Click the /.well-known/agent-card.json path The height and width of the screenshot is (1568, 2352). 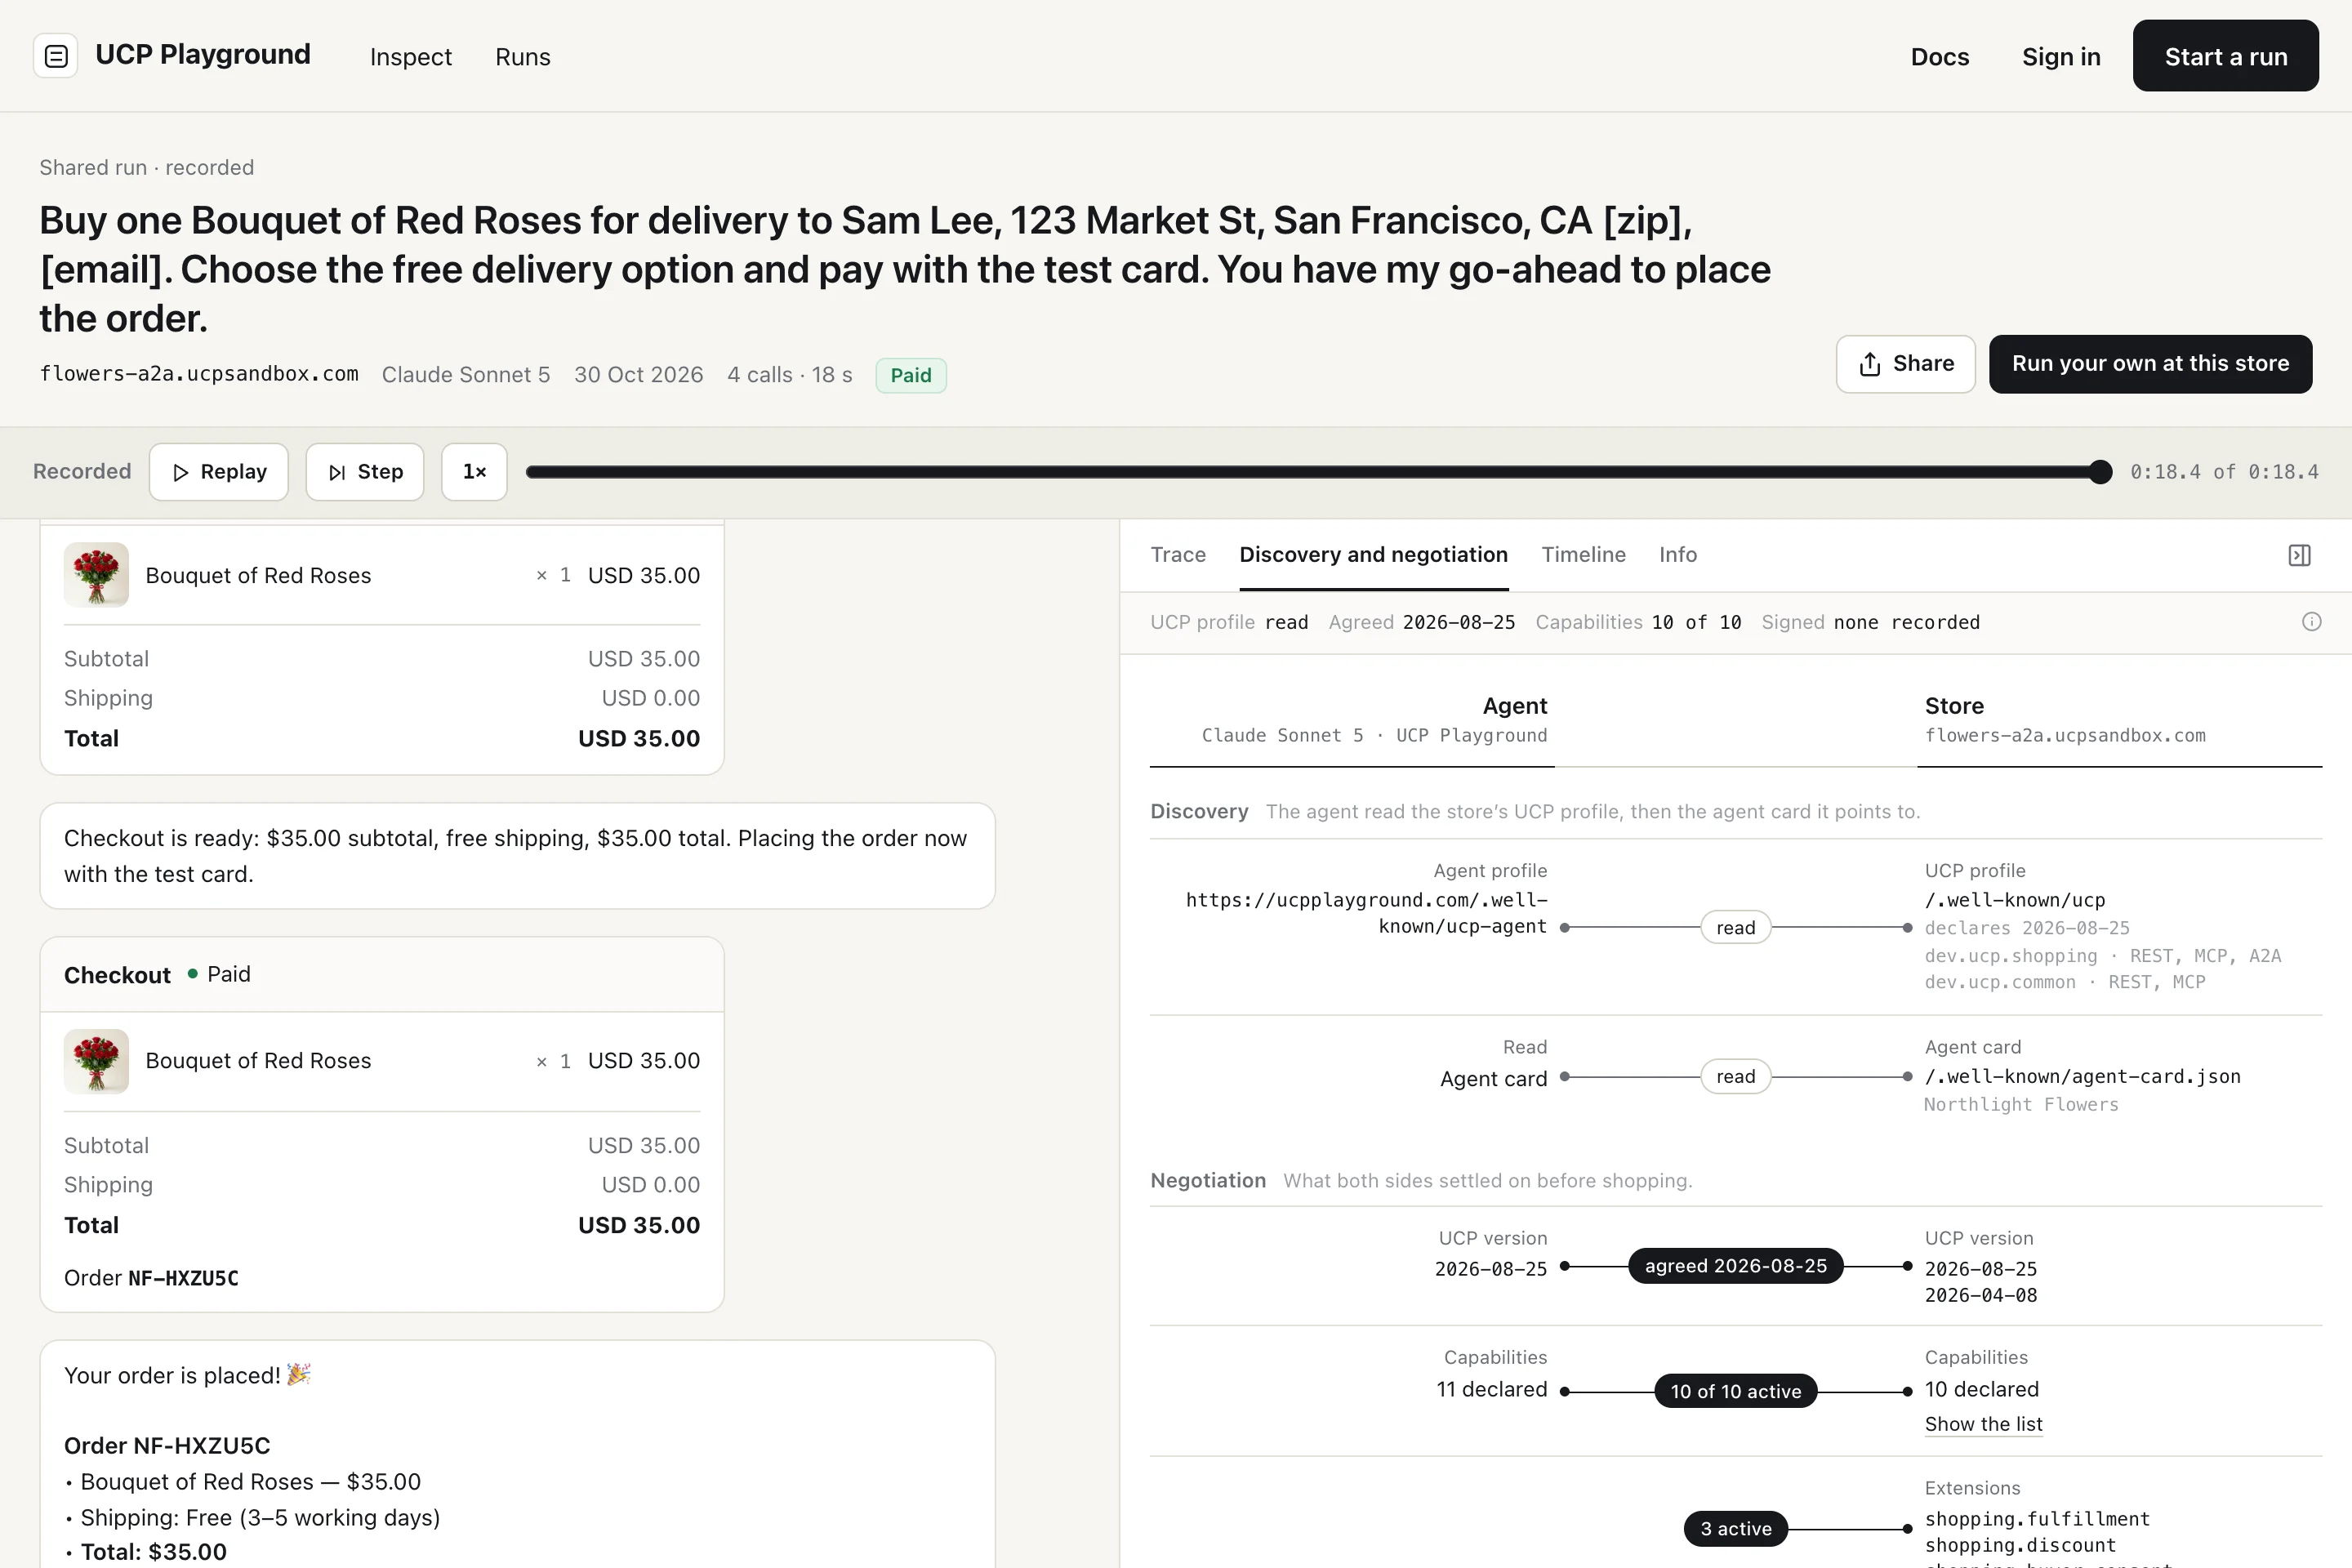(2082, 1077)
